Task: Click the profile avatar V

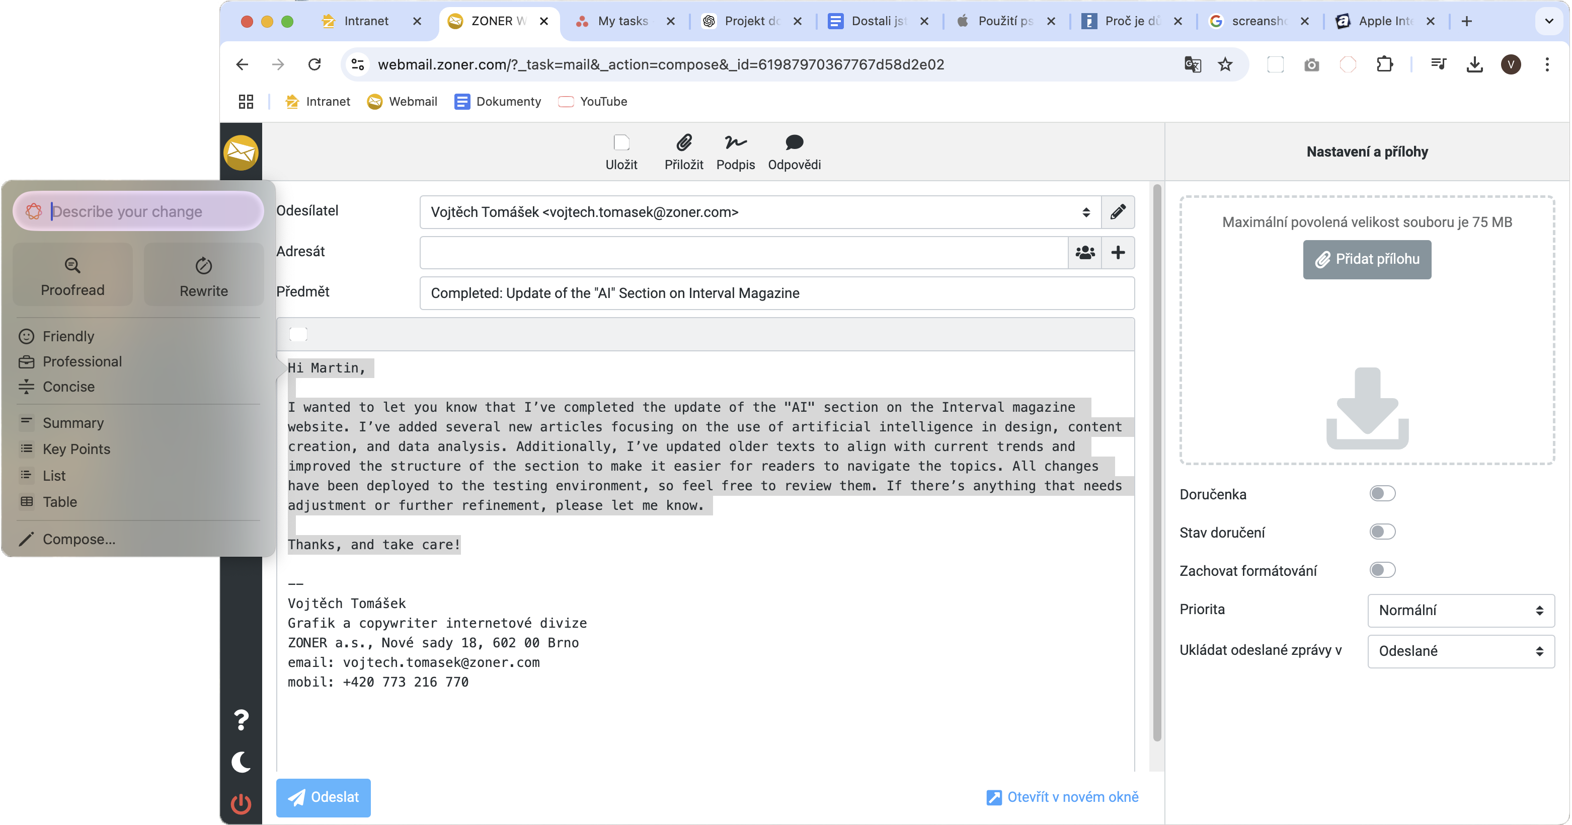Action: [1511, 64]
